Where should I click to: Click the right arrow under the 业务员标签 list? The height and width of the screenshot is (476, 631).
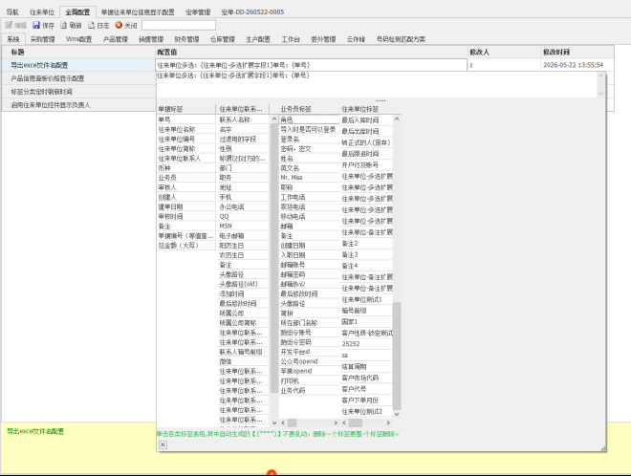tap(336, 422)
